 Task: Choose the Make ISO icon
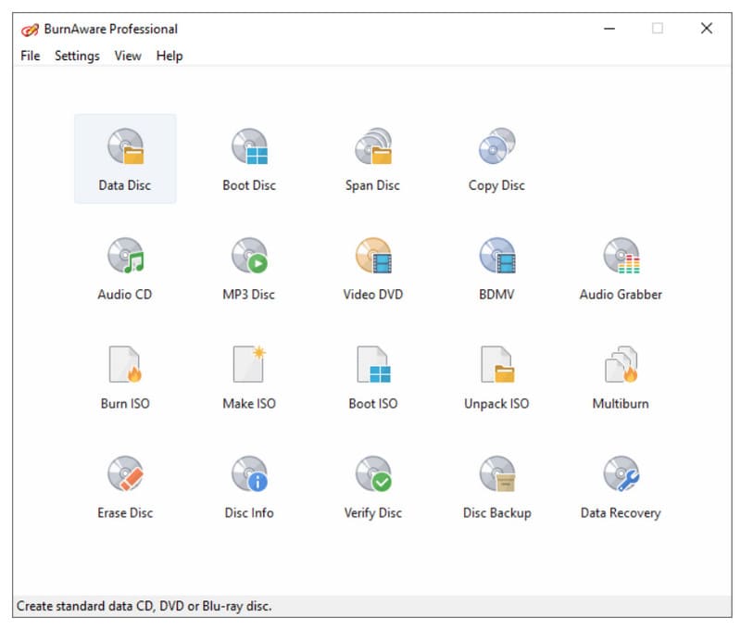(x=249, y=366)
